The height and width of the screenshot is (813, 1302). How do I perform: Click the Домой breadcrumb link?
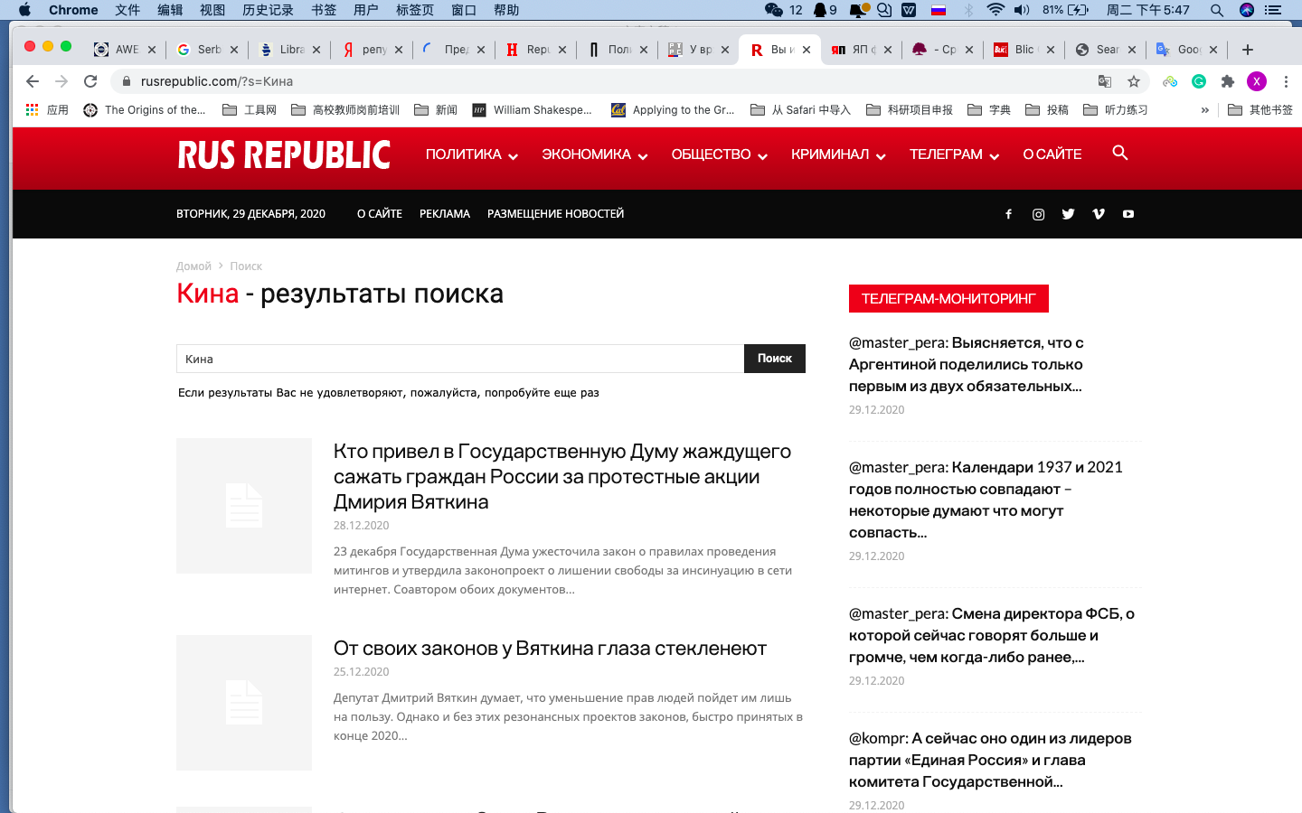coord(193,266)
